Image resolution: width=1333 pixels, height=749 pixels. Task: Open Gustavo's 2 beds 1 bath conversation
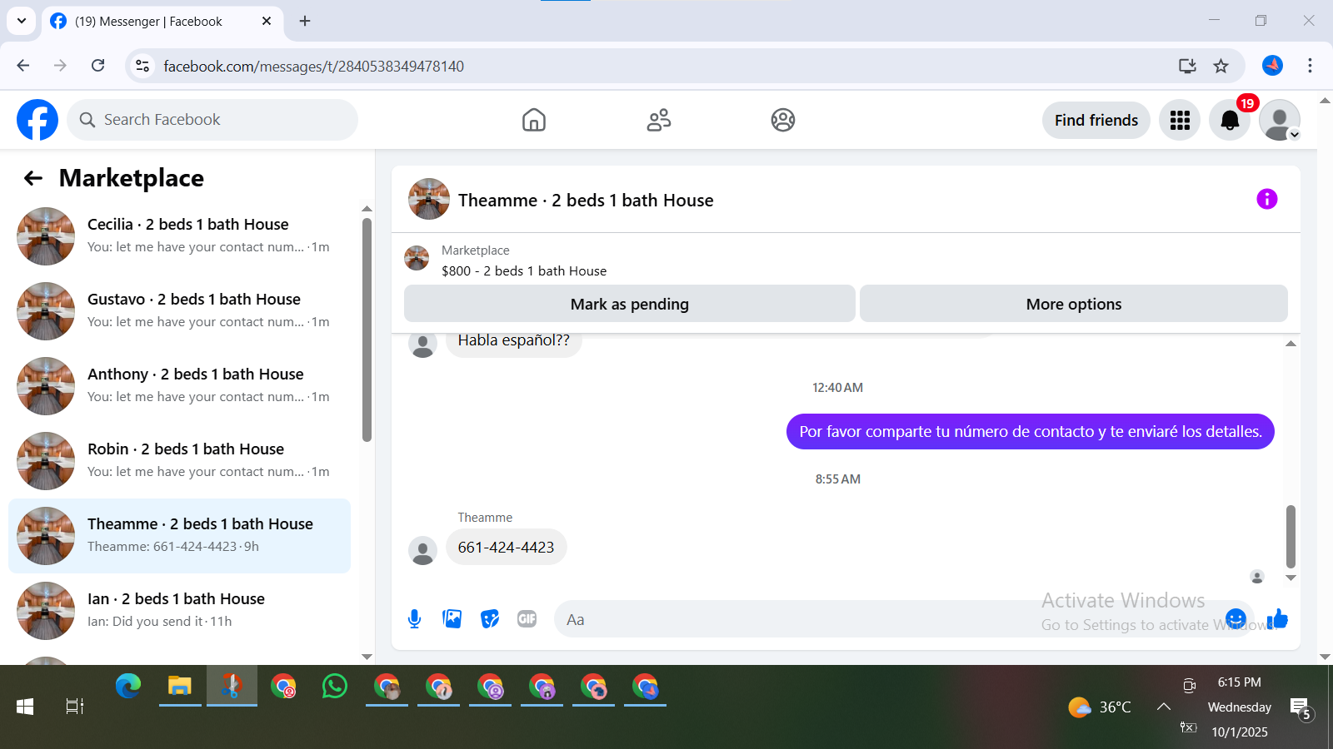(x=179, y=311)
